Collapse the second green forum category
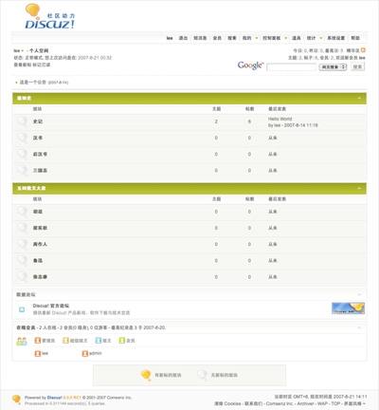The image size is (379, 410). point(359,188)
